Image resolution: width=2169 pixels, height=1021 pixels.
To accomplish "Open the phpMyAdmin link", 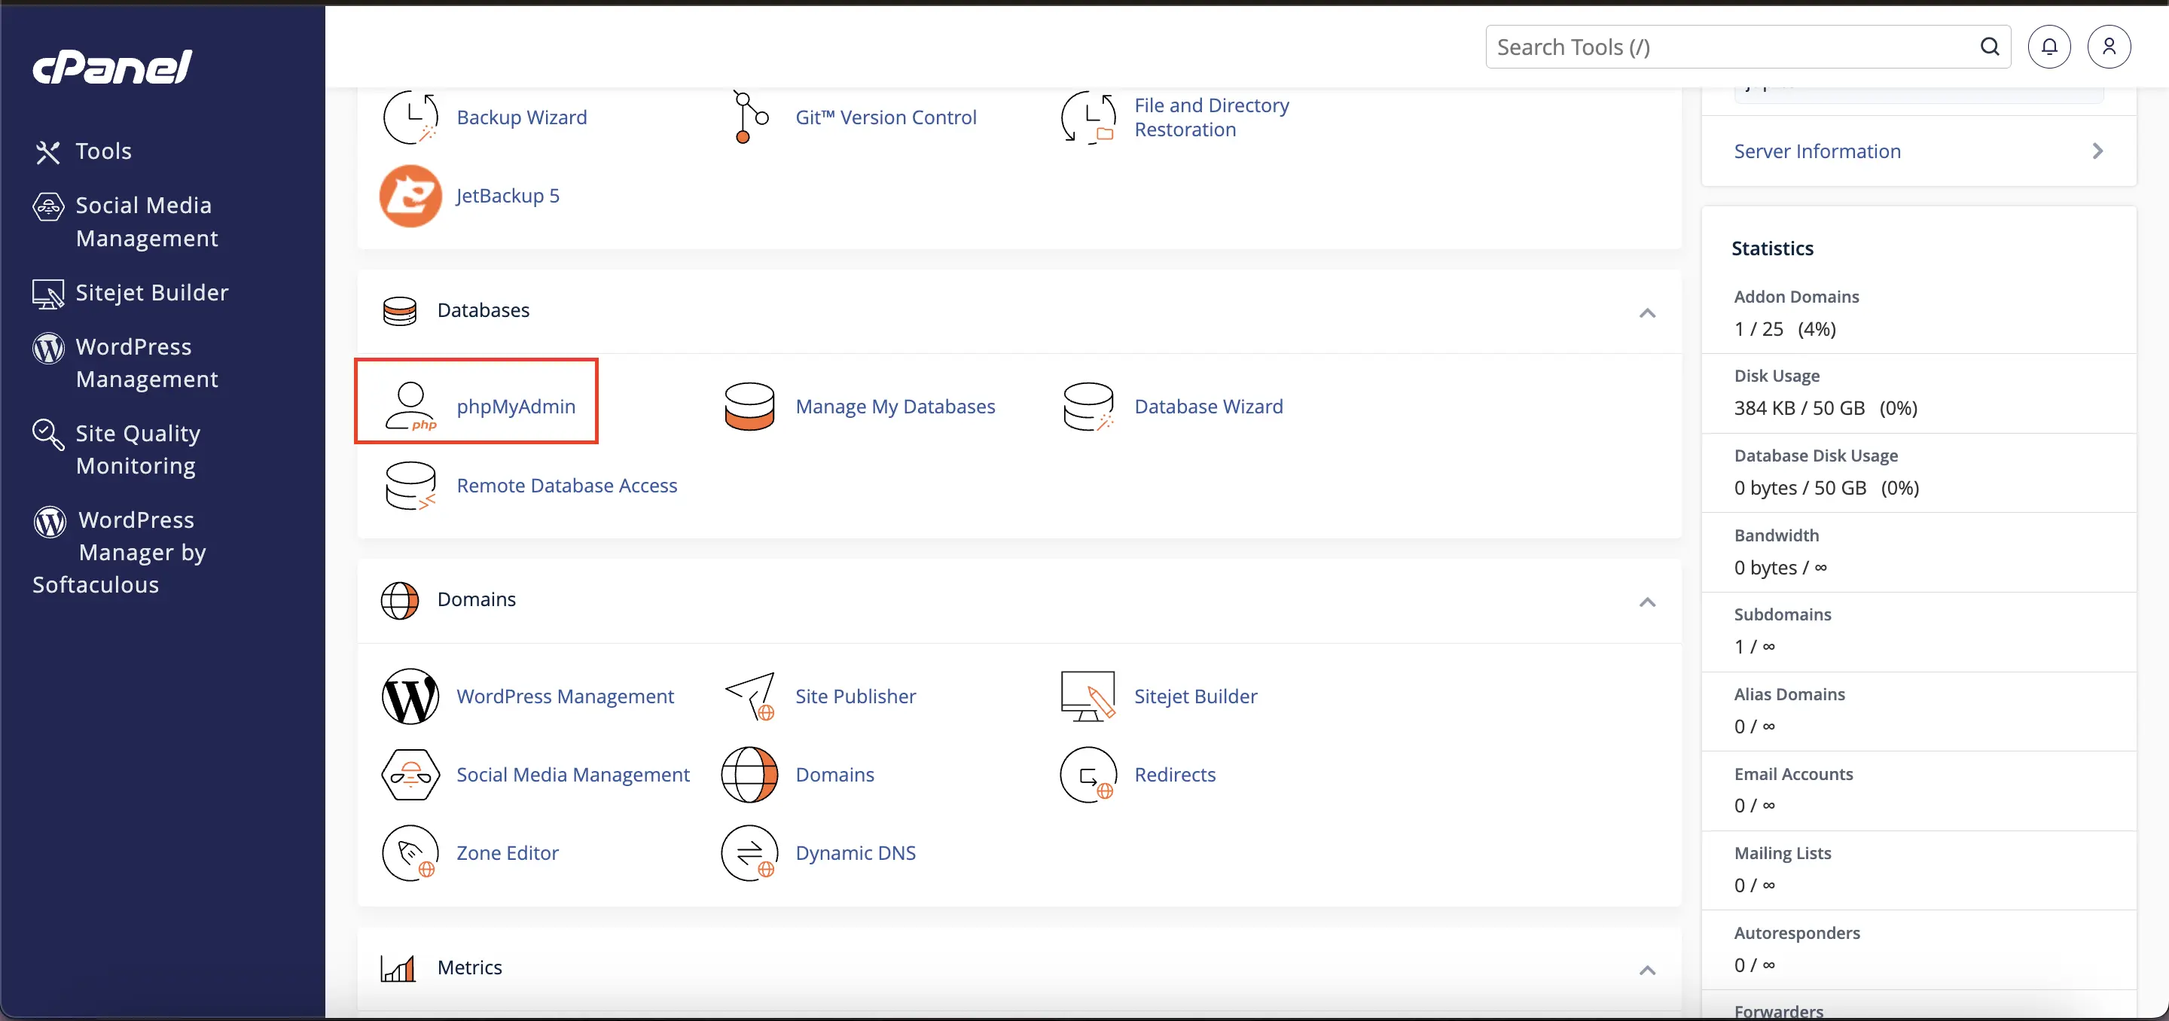I will point(515,407).
